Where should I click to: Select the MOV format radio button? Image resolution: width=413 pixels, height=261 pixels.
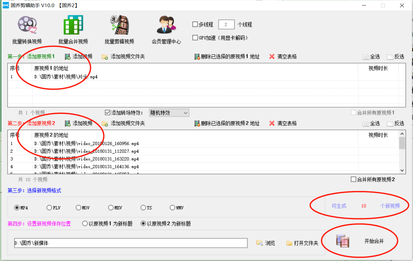pyautogui.click(x=78, y=208)
